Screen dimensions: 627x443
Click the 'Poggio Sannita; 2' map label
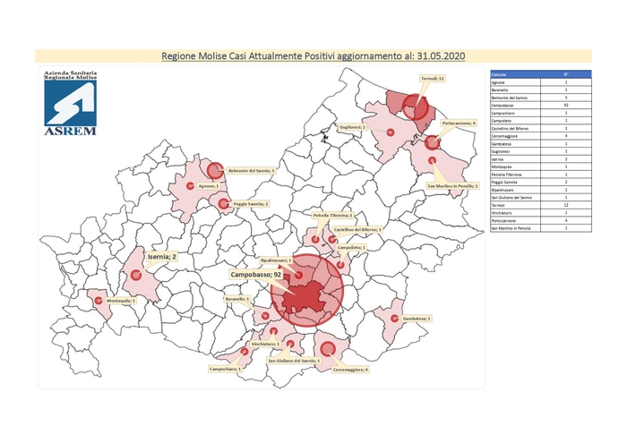251,204
